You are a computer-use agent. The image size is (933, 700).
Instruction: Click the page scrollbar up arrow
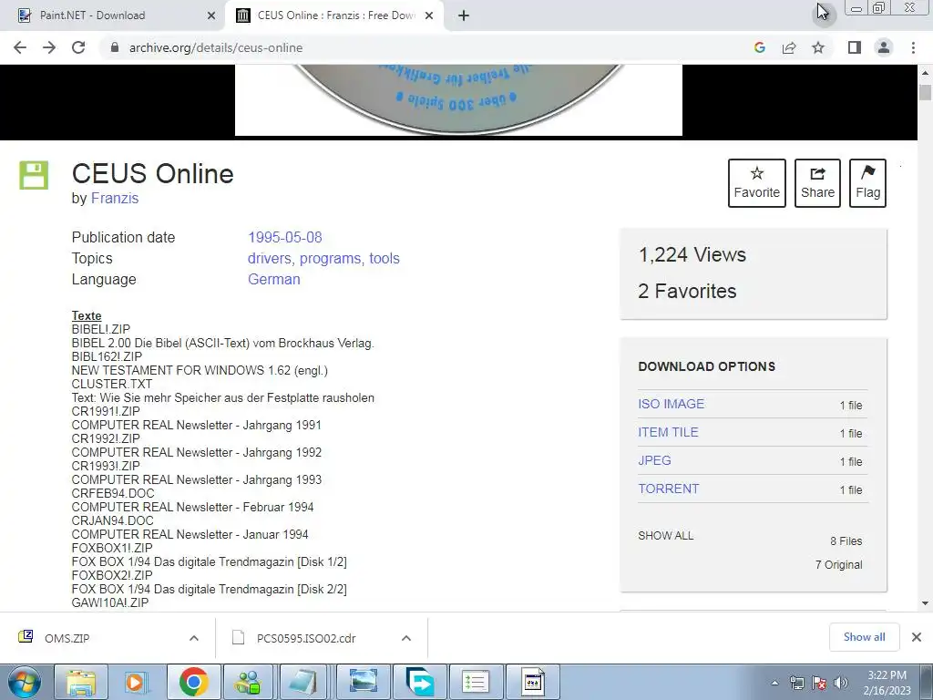[x=925, y=73]
